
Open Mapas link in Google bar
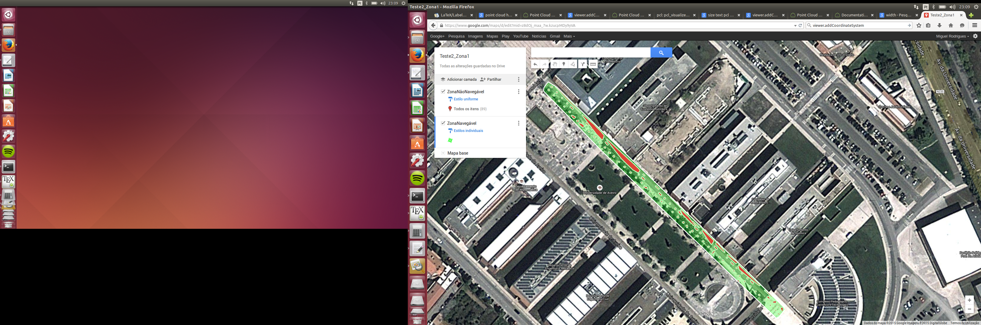(x=492, y=36)
